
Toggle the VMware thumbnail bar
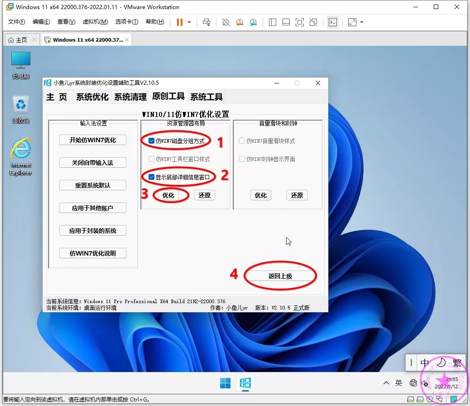[x=286, y=22]
